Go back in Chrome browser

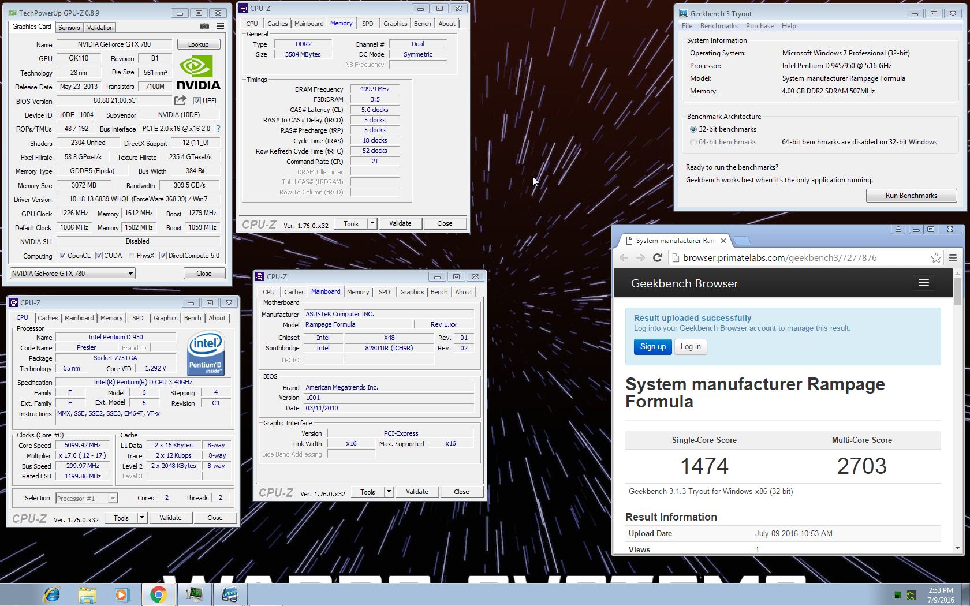(624, 258)
